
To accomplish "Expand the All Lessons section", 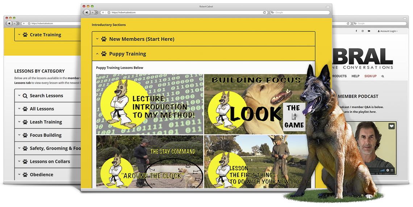I will pyautogui.click(x=47, y=109).
